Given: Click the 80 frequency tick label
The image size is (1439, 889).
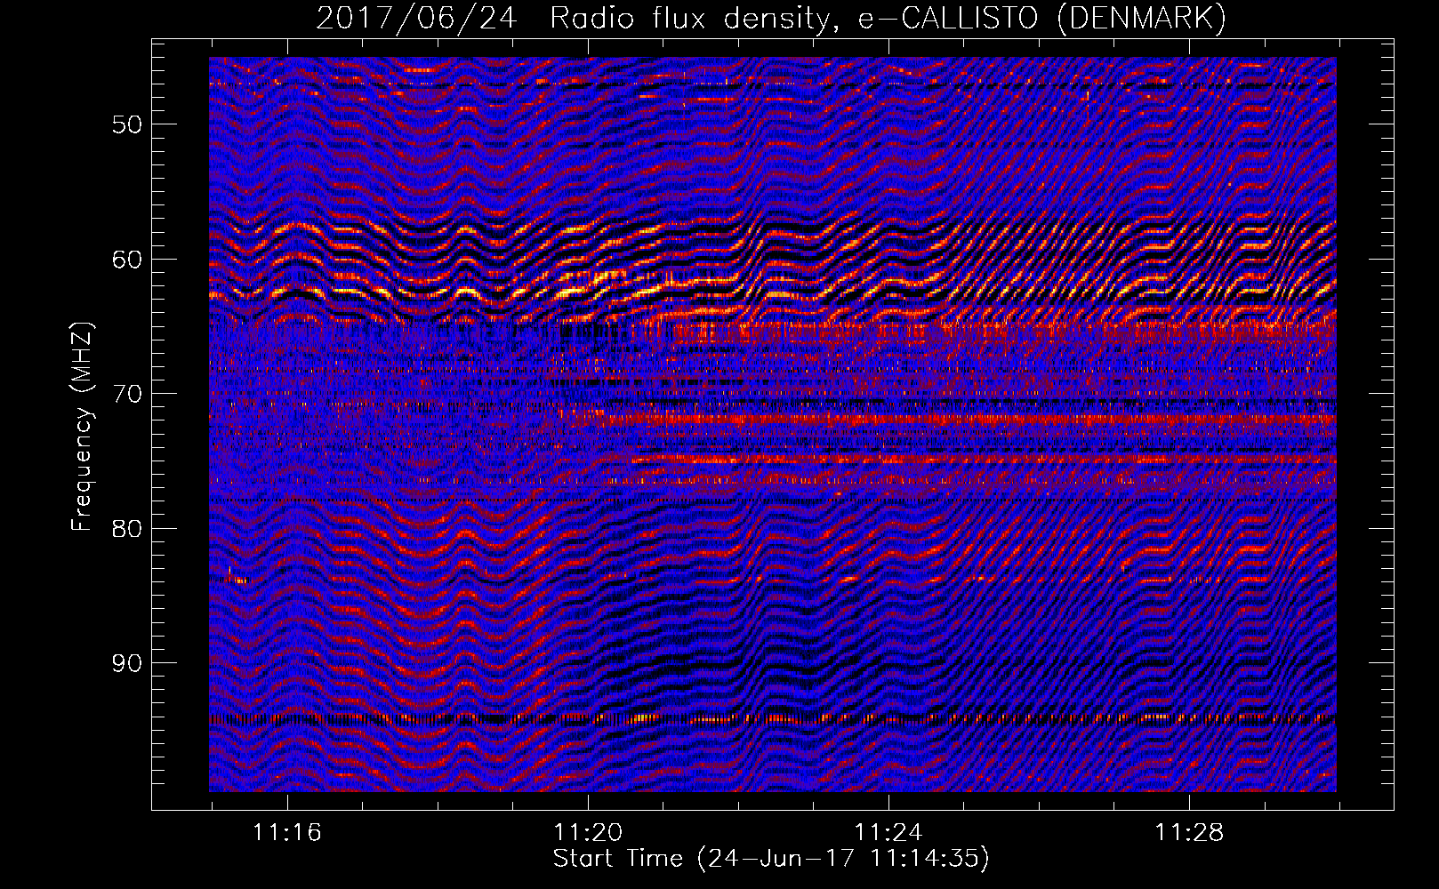Looking at the screenshot, I should click(127, 529).
